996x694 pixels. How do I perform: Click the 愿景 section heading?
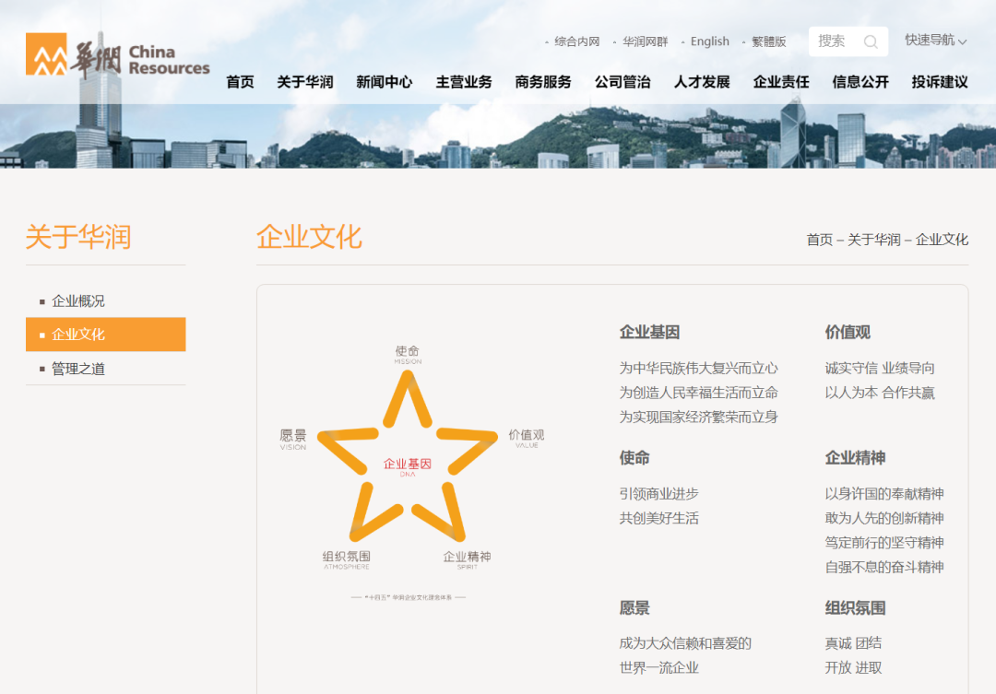pos(634,608)
